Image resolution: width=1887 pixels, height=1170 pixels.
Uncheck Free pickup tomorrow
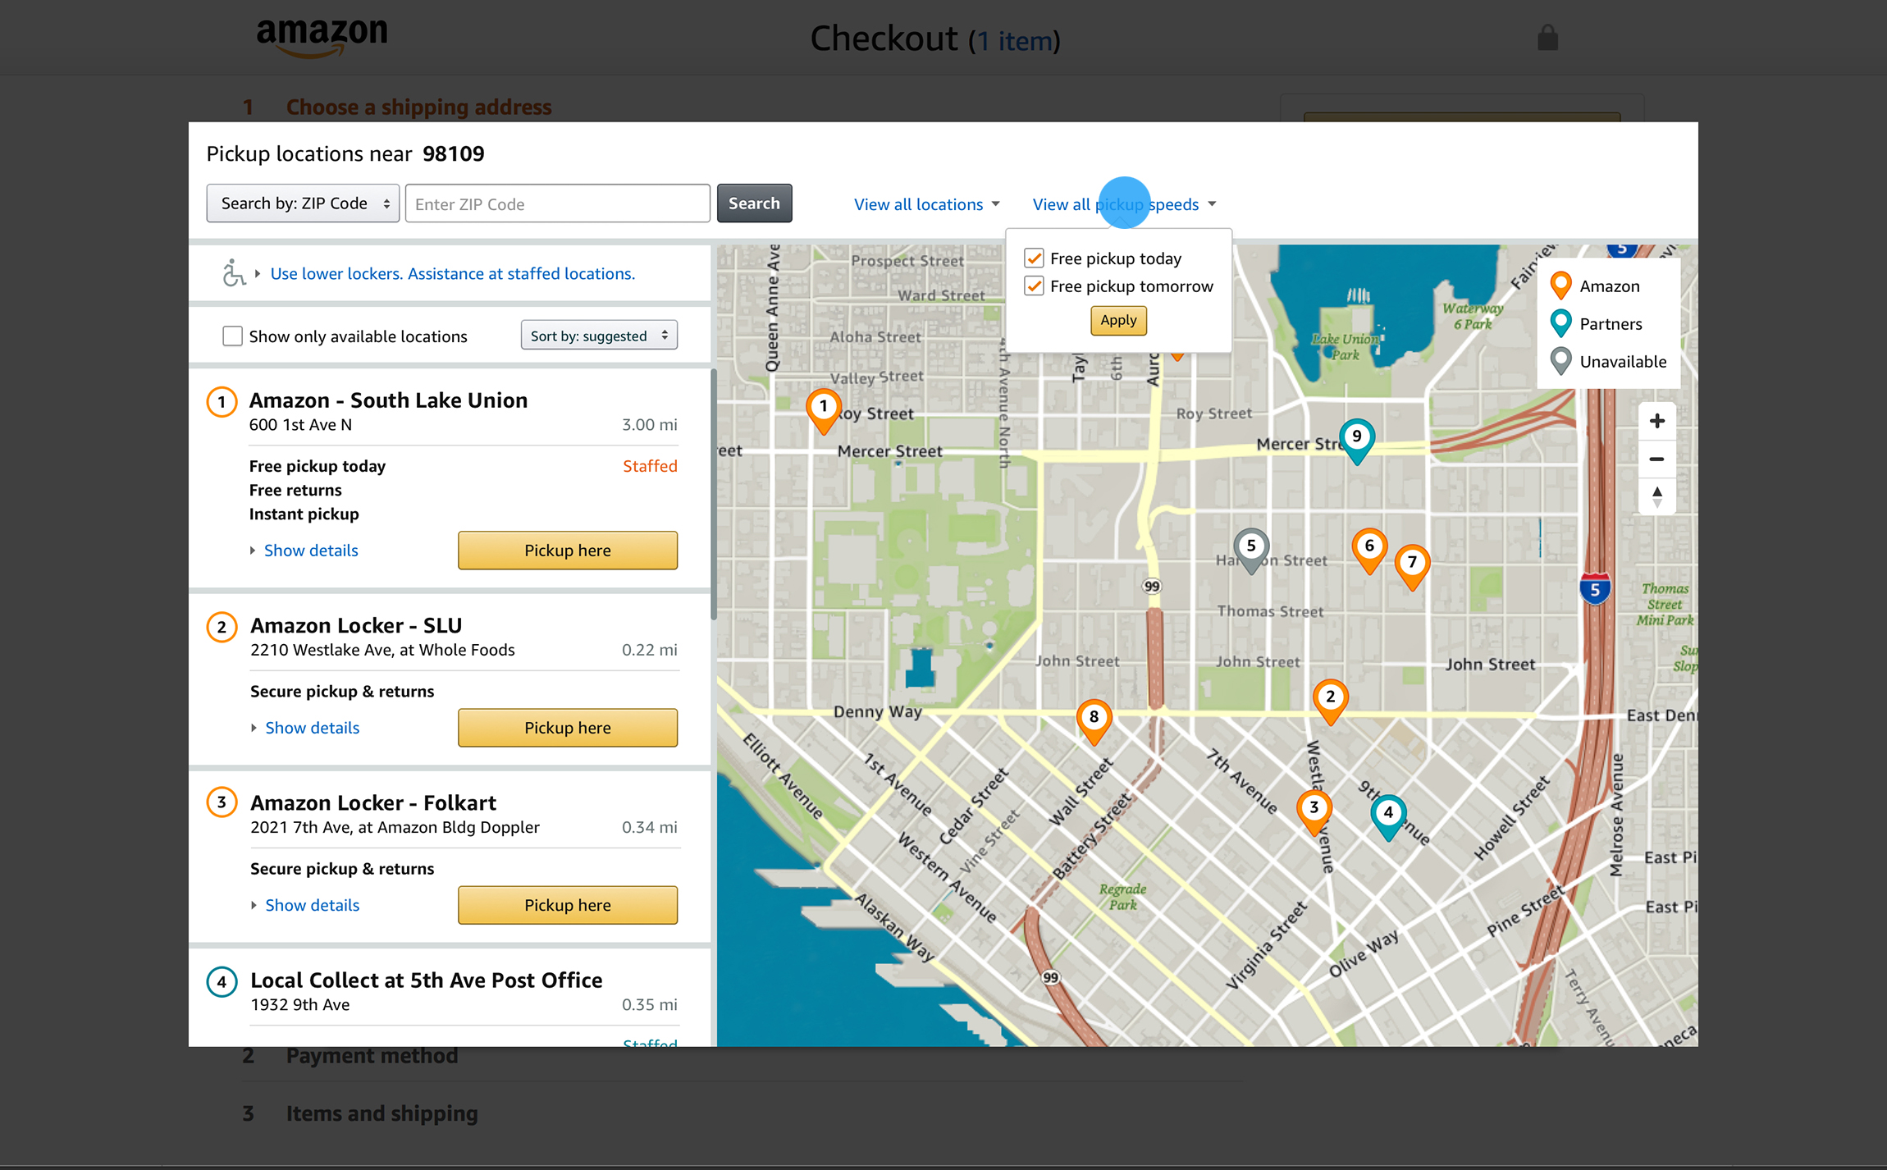[x=1034, y=286]
